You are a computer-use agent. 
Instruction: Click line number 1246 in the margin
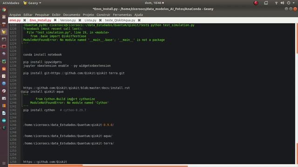point(13,125)
